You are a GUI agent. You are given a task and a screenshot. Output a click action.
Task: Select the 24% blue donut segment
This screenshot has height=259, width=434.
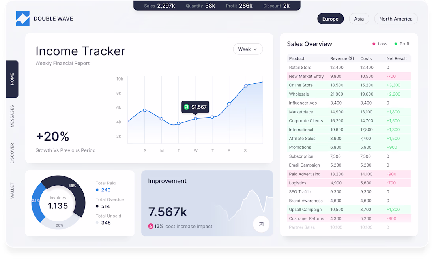pos(36,201)
